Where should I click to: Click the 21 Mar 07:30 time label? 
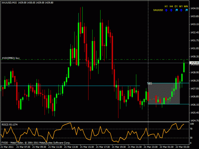[x=23, y=147]
